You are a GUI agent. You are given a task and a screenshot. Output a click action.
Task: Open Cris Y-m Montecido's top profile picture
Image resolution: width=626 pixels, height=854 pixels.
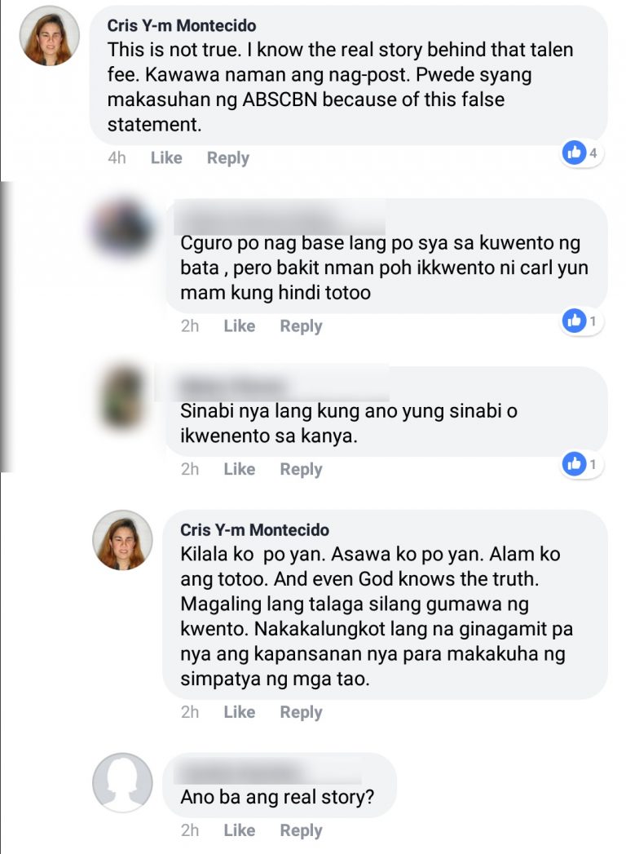50,36
